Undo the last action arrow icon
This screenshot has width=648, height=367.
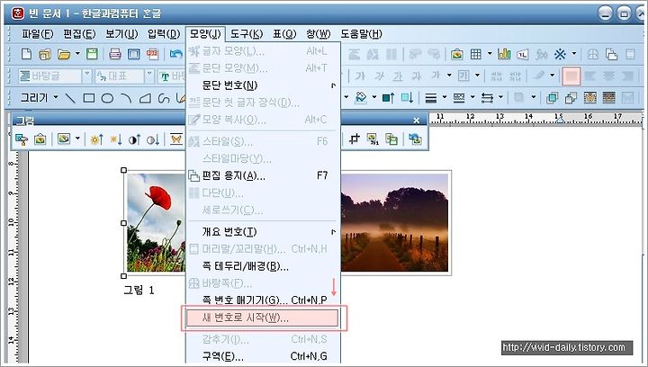pyautogui.click(x=176, y=54)
